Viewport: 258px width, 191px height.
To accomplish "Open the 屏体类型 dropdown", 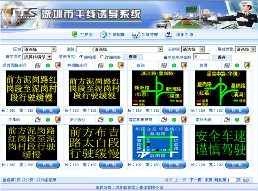I will coord(253,50).
